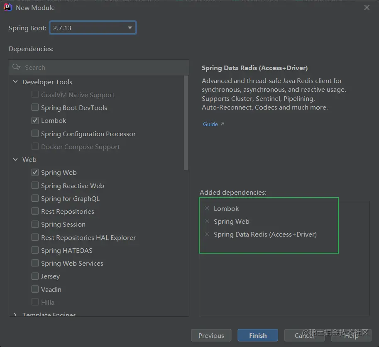Remove Spring Data Redis from added dependencies
The height and width of the screenshot is (347, 379).
pyautogui.click(x=207, y=234)
